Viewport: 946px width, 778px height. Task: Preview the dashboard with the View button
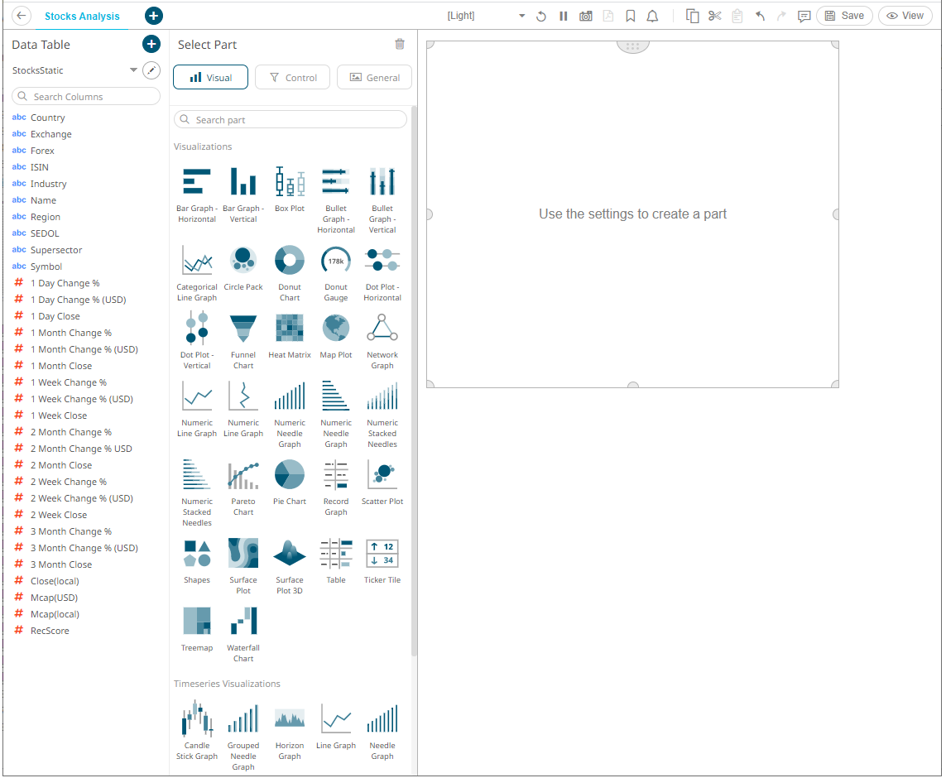[905, 16]
